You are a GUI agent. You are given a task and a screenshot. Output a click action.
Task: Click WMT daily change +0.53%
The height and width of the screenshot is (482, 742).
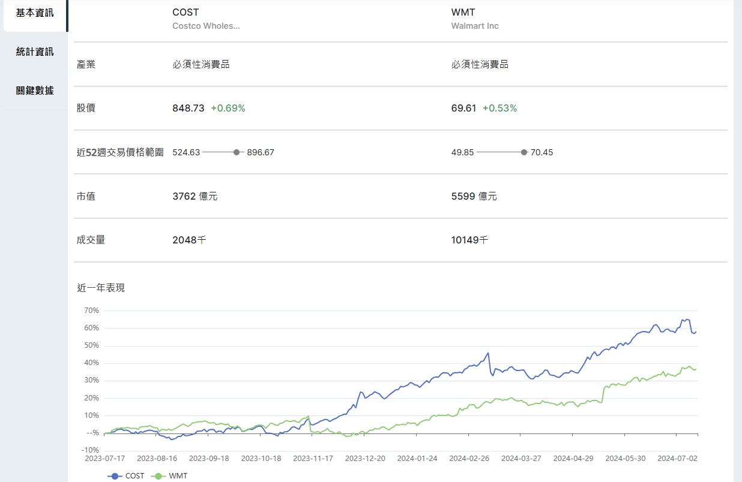(499, 109)
